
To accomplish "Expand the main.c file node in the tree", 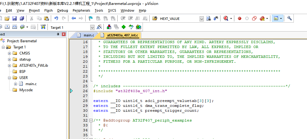I will click(x=15, y=84).
